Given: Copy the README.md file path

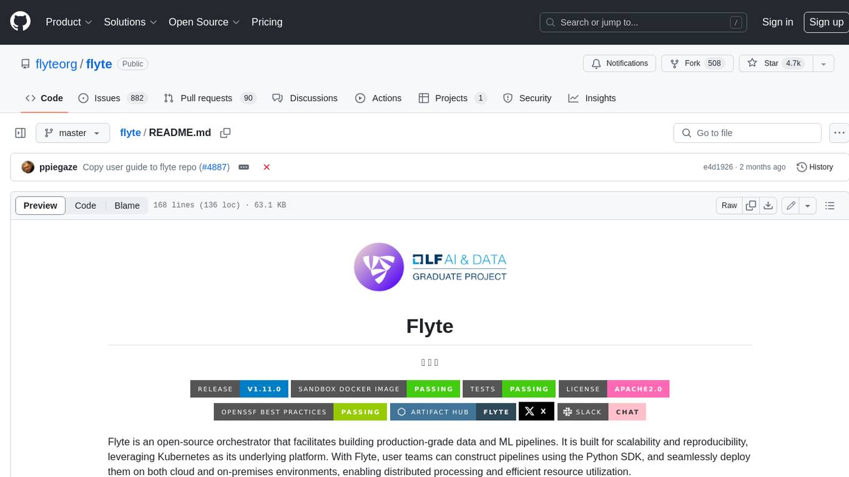Looking at the screenshot, I should tap(225, 133).
